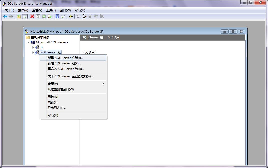Click the Up one level folder icon
Screen dimensions: 268x168
tap(19, 16)
